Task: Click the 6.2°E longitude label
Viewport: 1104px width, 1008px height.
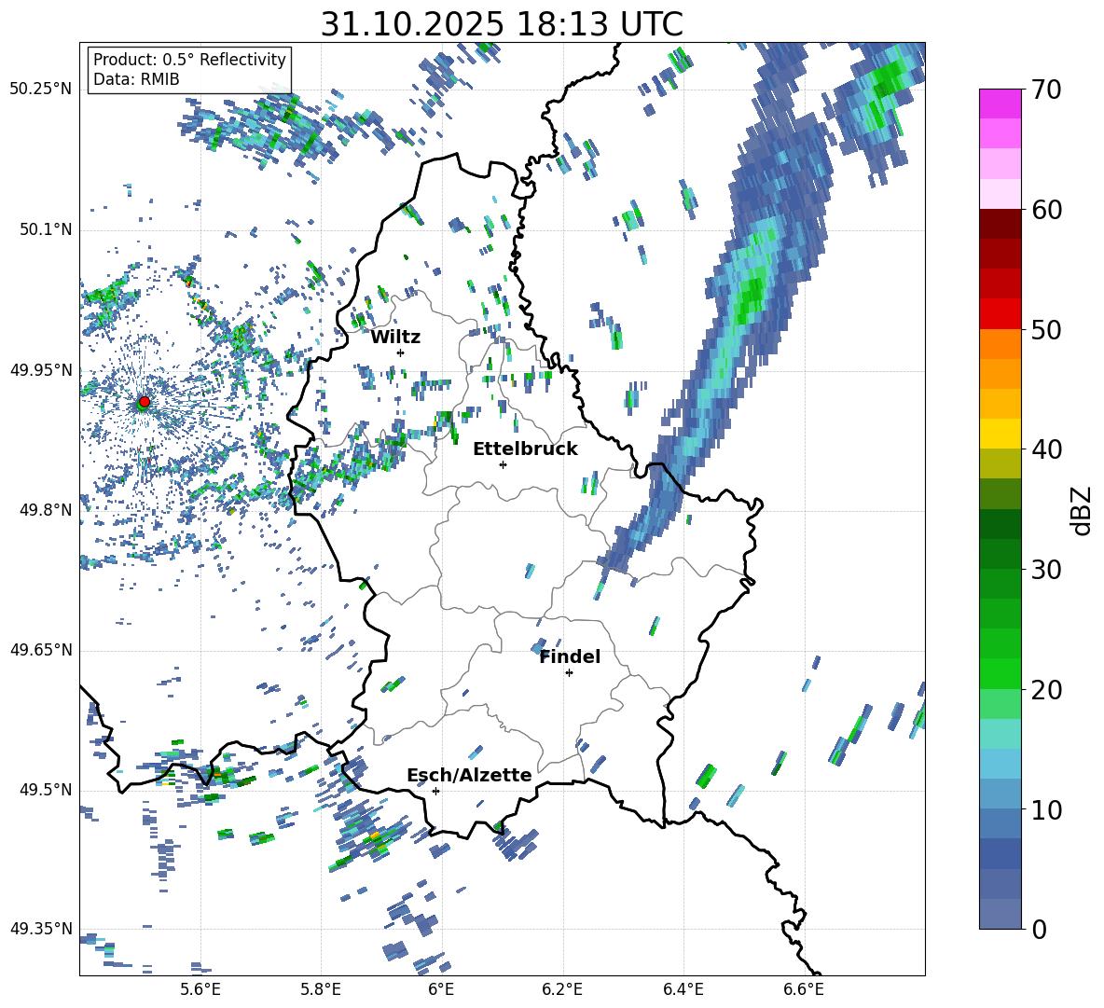Action: click(x=562, y=990)
